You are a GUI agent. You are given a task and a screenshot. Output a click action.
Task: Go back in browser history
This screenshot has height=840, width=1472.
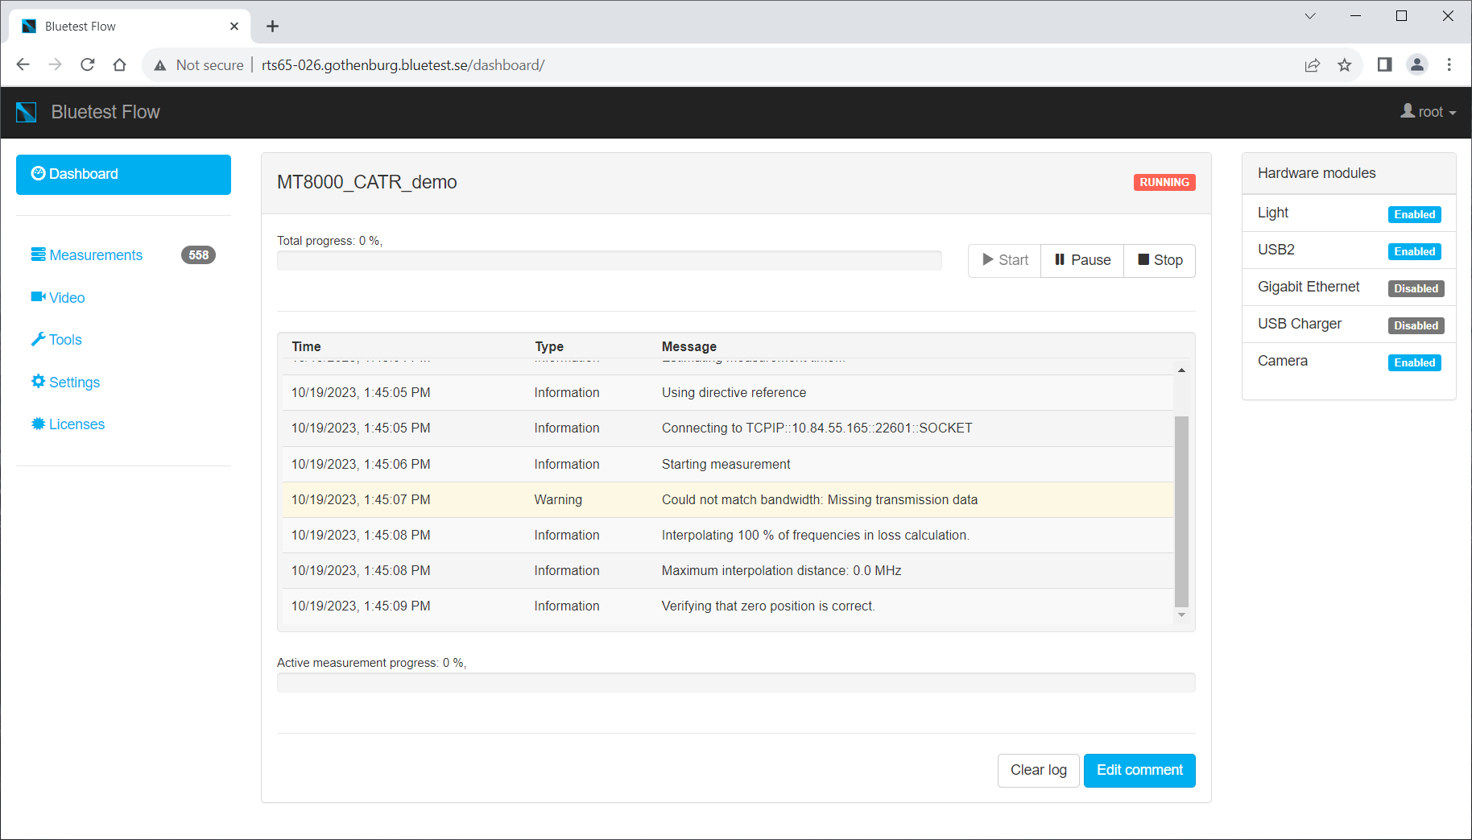(x=23, y=64)
